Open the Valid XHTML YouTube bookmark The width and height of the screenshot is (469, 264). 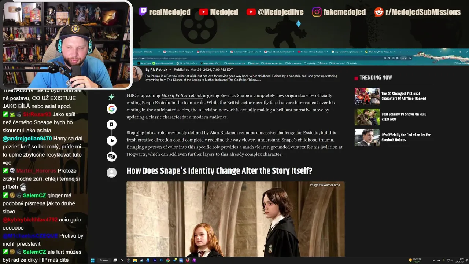[187, 63]
